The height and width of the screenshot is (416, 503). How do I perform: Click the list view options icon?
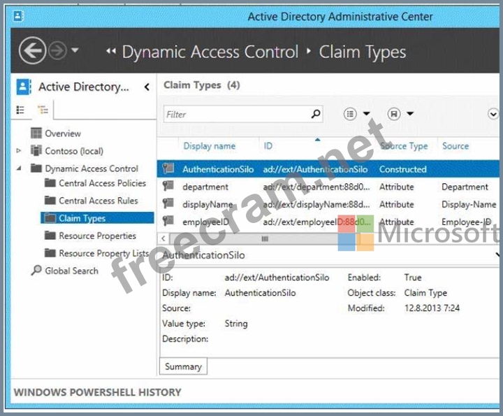coord(350,114)
